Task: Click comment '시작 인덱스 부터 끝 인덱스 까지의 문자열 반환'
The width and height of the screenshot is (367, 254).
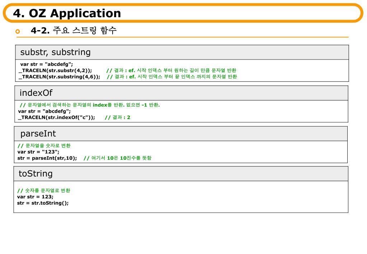Action: tap(187, 76)
